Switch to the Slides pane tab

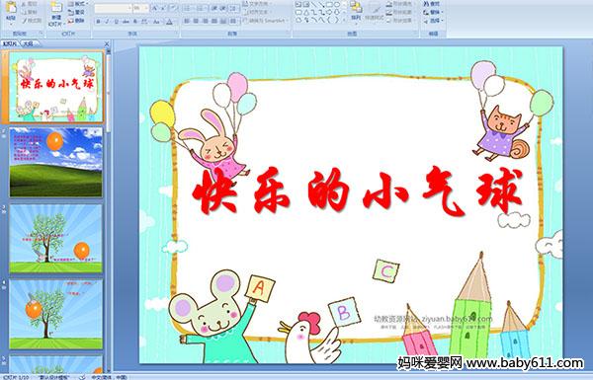tap(10, 43)
